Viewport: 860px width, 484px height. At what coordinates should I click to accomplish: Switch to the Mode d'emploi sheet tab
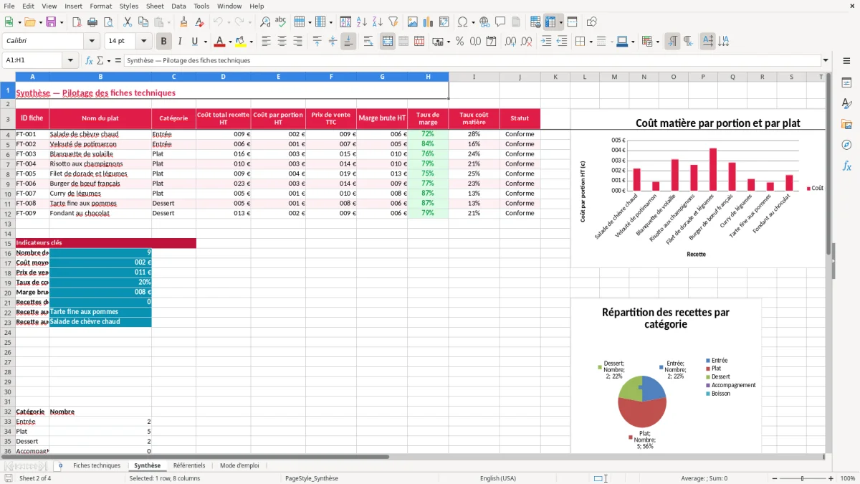tap(239, 466)
